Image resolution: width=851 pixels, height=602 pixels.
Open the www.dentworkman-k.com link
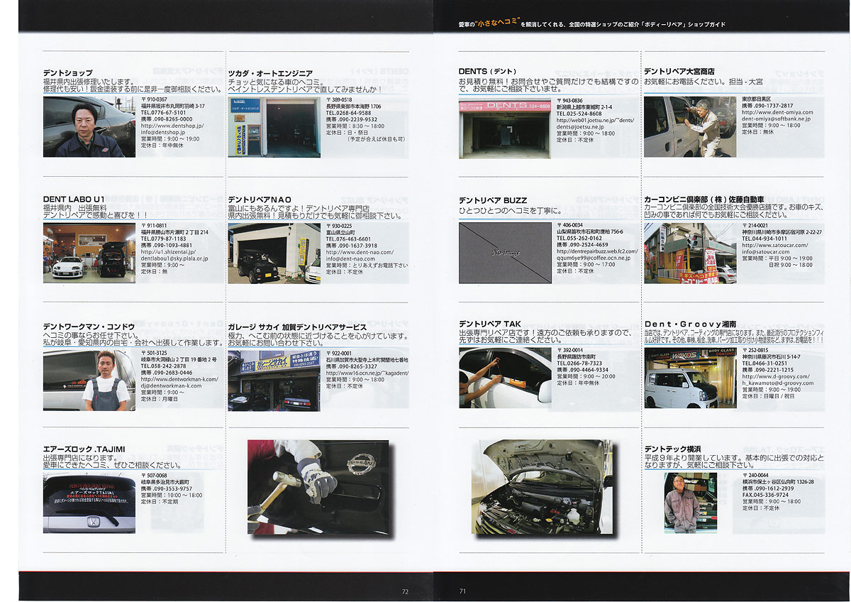pos(179,378)
